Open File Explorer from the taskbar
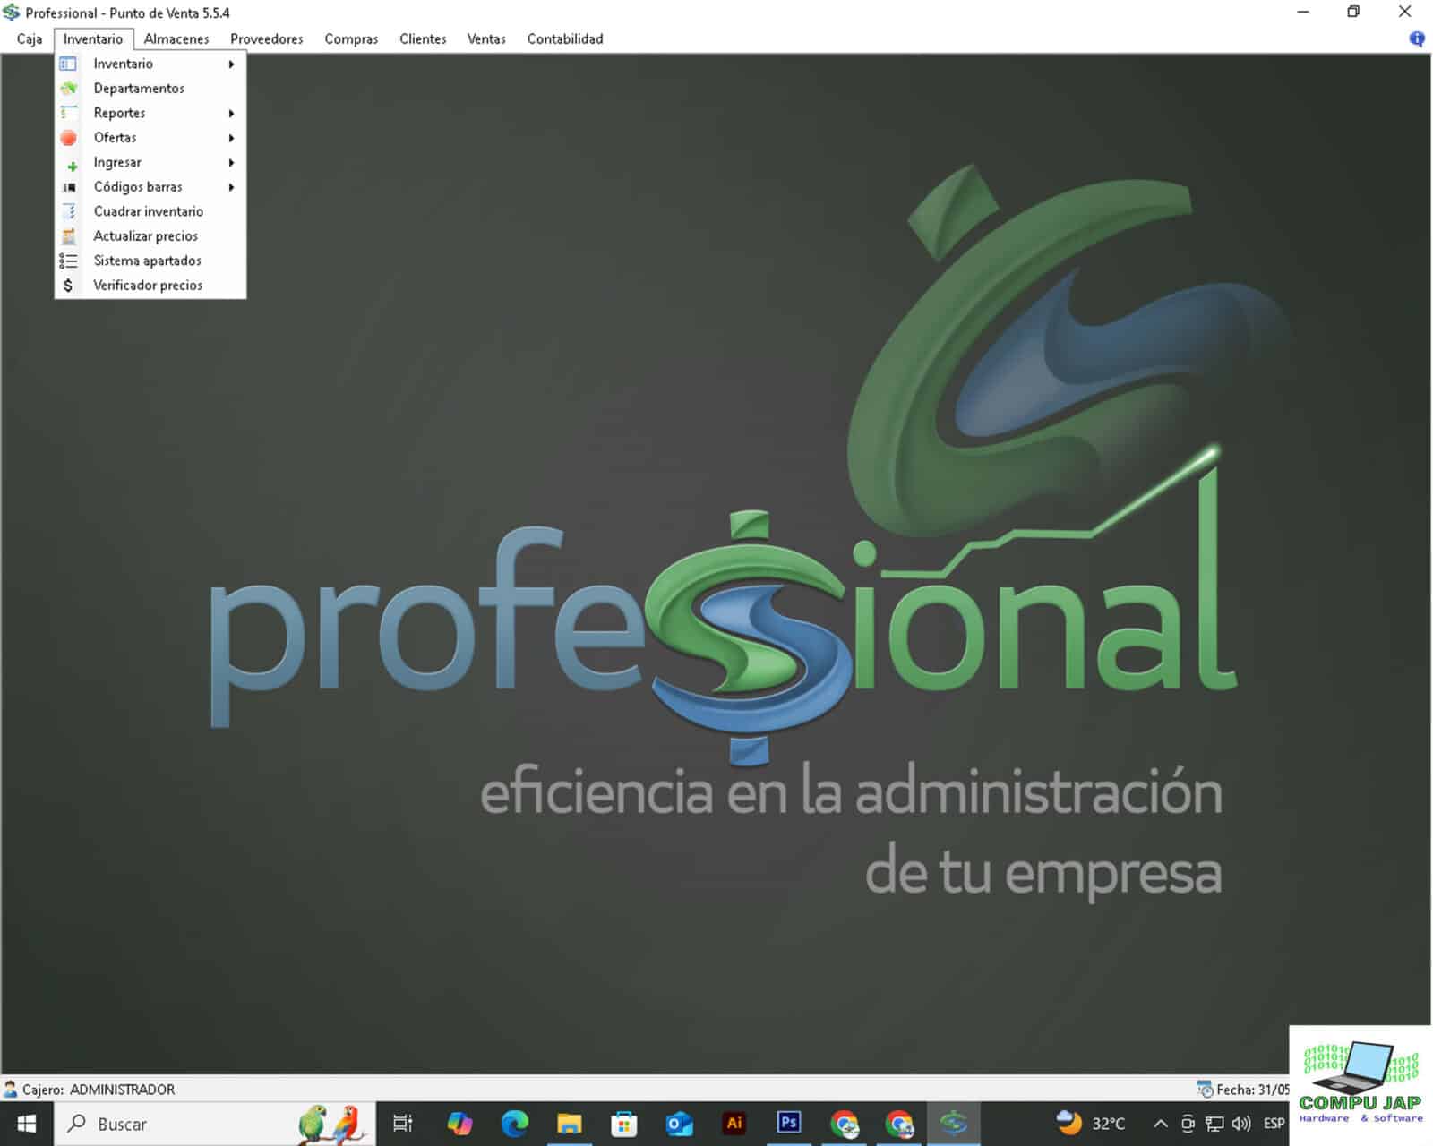 pyautogui.click(x=569, y=1123)
